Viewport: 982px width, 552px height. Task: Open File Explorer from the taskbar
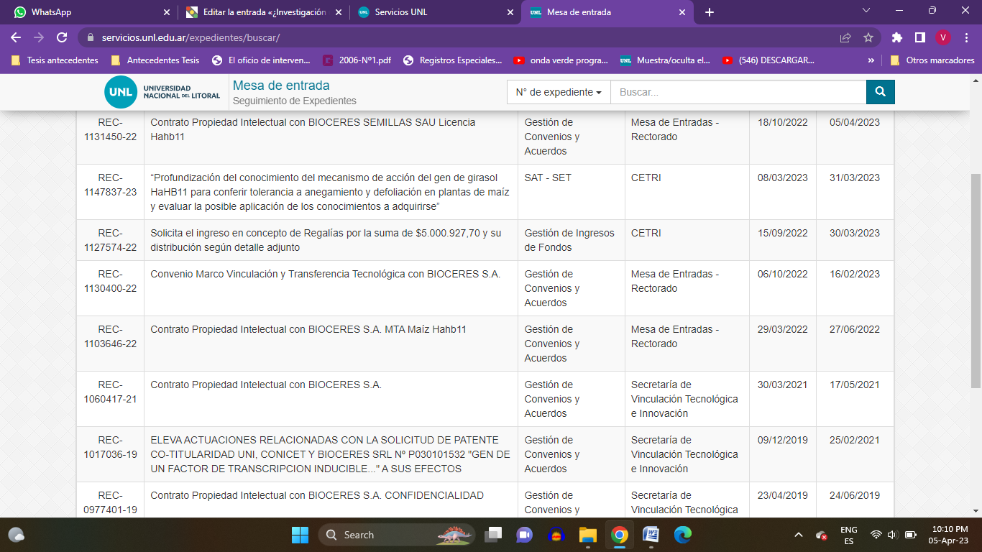pos(588,535)
